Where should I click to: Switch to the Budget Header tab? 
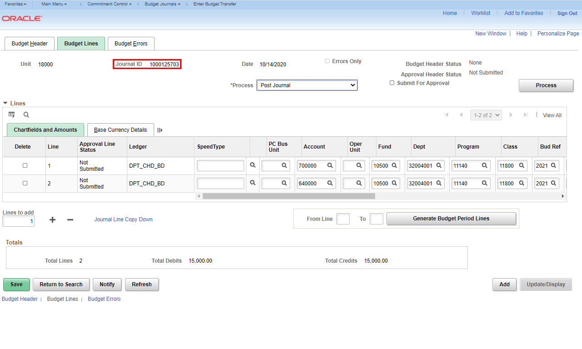point(30,44)
